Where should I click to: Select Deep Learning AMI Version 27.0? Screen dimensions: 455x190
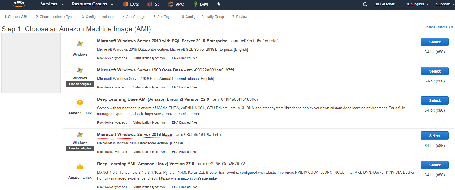pos(434,165)
